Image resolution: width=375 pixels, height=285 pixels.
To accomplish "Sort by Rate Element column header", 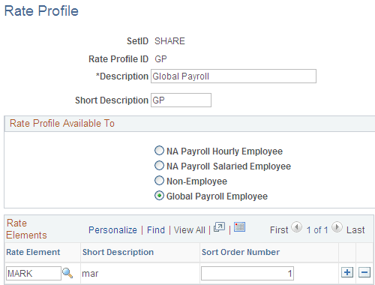I will click(x=33, y=252).
